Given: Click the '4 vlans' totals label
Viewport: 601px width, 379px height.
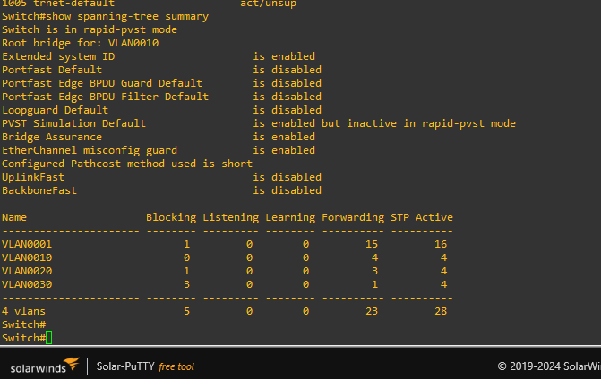Looking at the screenshot, I should pyautogui.click(x=23, y=311).
